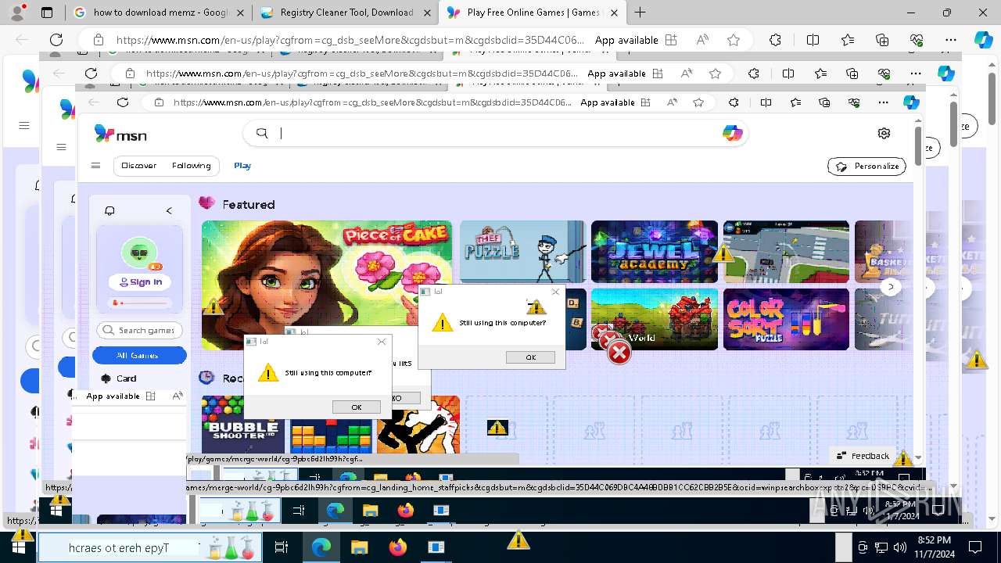1001x563 pixels.
Task: Open the tab actions menu icon
Action: pyautogui.click(x=47, y=13)
